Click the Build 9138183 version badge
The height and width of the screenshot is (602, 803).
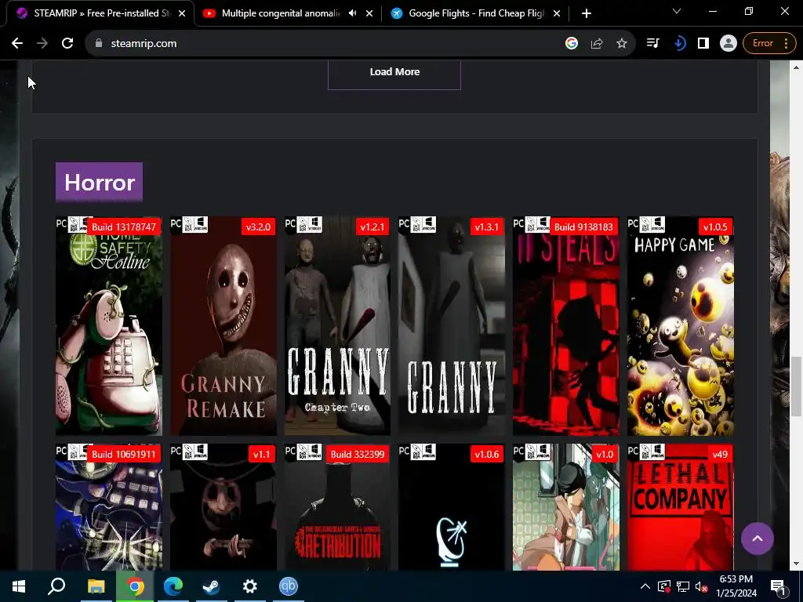583,227
